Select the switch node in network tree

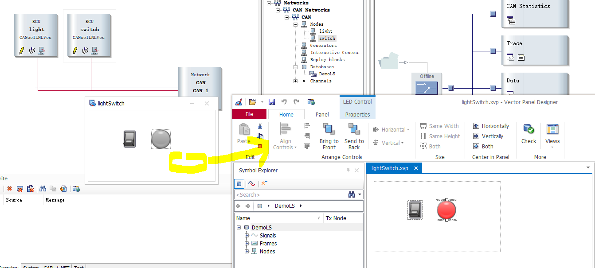327,39
